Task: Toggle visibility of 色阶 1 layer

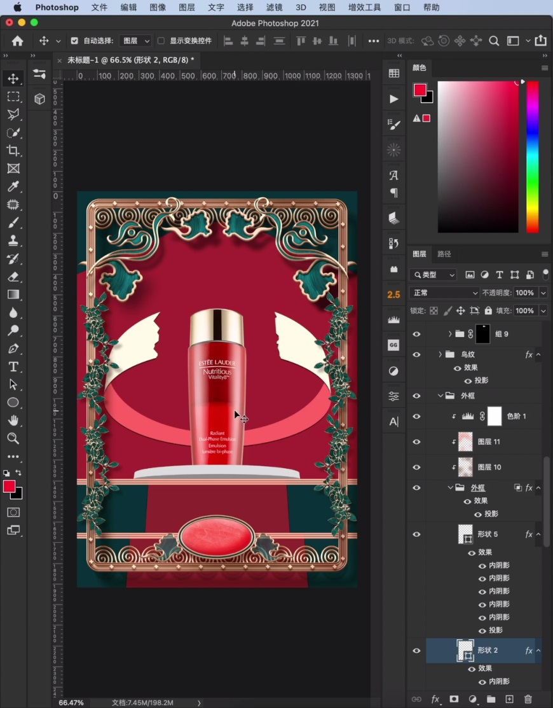Action: [x=416, y=416]
